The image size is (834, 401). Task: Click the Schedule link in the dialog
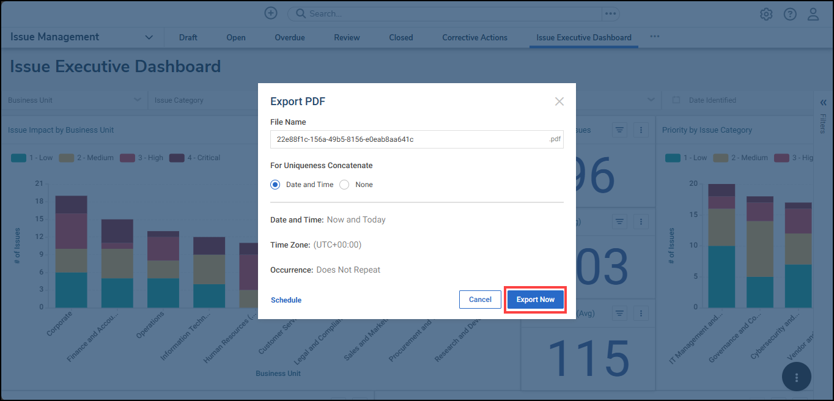click(x=286, y=300)
